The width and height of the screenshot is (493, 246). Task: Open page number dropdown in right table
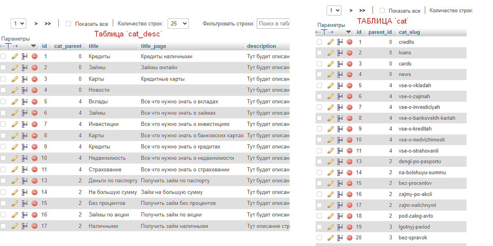[x=334, y=10]
